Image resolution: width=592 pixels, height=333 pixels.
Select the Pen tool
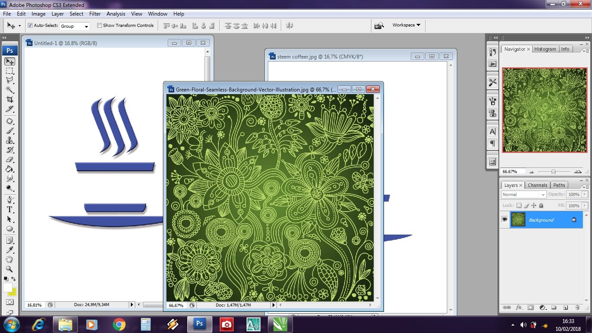tap(10, 200)
